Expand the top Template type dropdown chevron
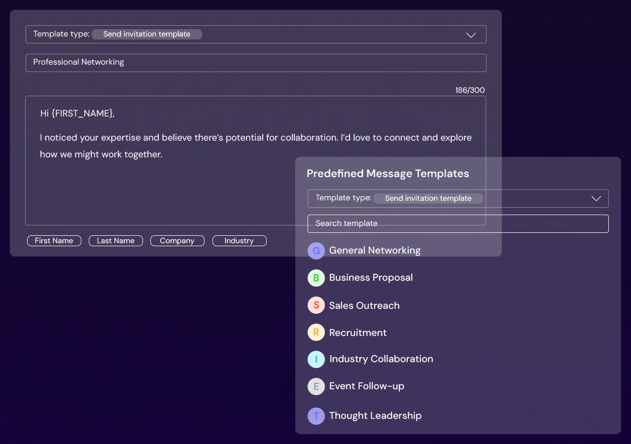Image resolution: width=631 pixels, height=444 pixels. click(471, 35)
